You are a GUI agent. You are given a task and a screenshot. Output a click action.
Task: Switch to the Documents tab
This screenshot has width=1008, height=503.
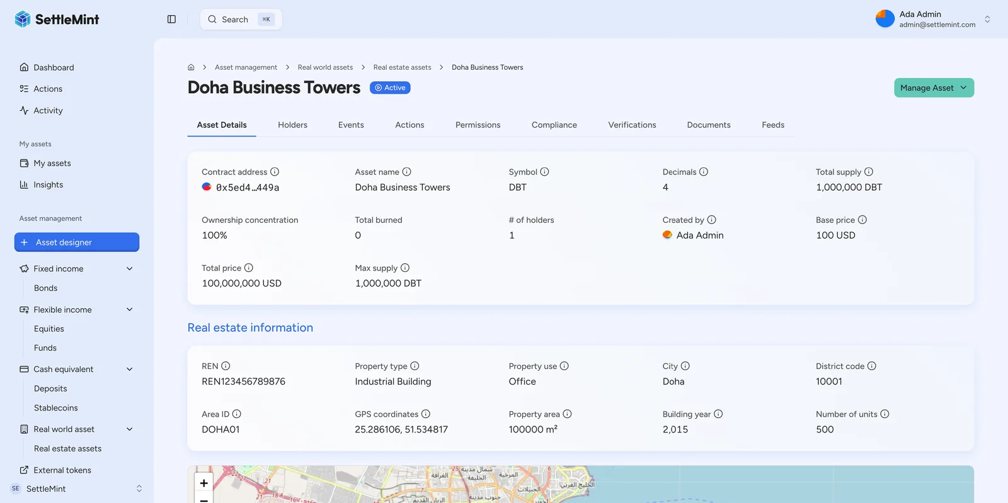(x=709, y=125)
